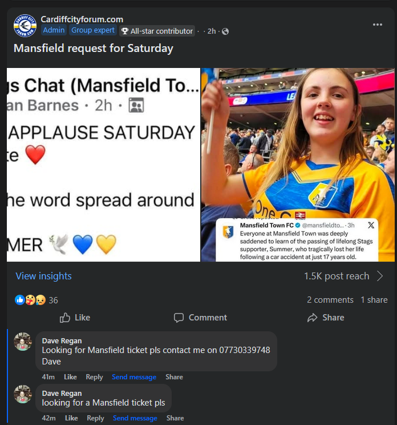Show the 2 comments list
The image size is (397, 425).
330,300
